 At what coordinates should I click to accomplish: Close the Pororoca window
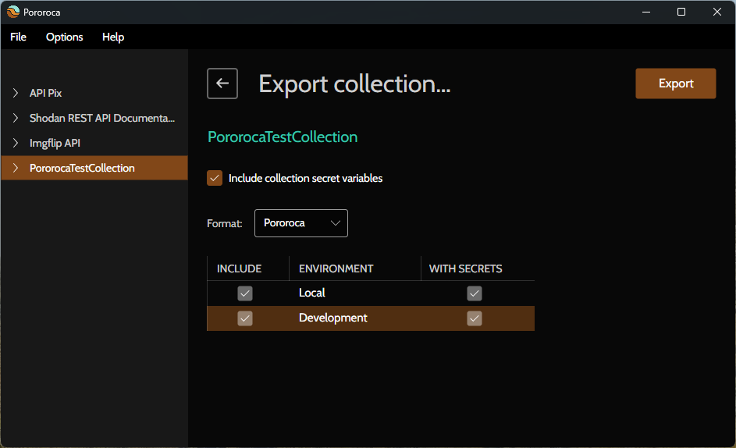click(x=716, y=12)
